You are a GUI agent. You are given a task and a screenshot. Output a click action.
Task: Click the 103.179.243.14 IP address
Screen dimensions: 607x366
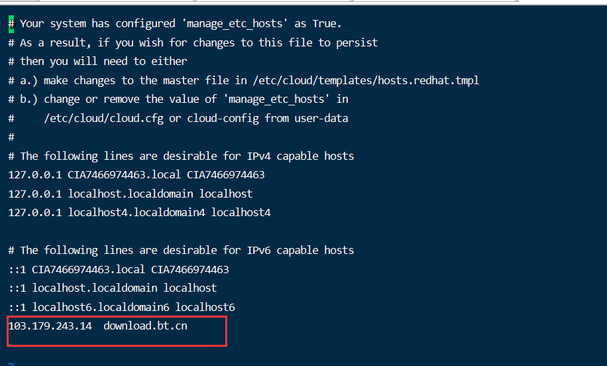50,326
